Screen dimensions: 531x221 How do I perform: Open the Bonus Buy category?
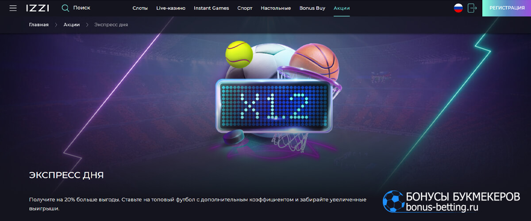[312, 8]
